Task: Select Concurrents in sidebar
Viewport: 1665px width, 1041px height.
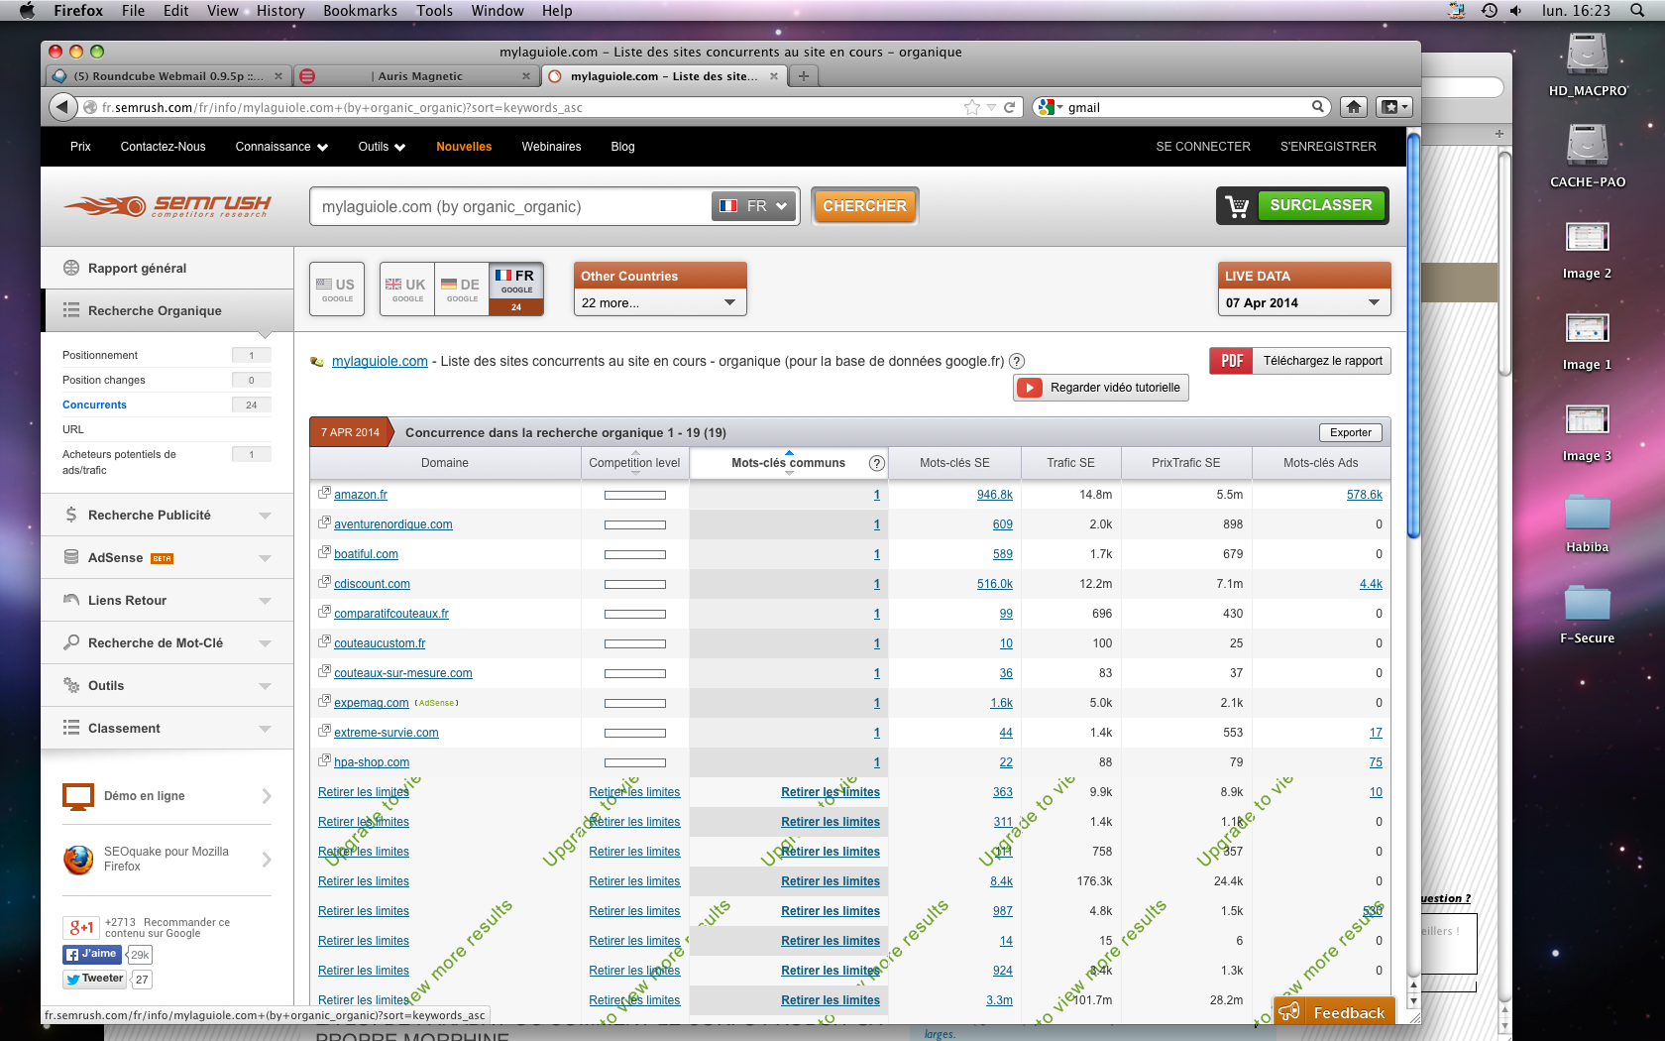Action: (x=94, y=405)
